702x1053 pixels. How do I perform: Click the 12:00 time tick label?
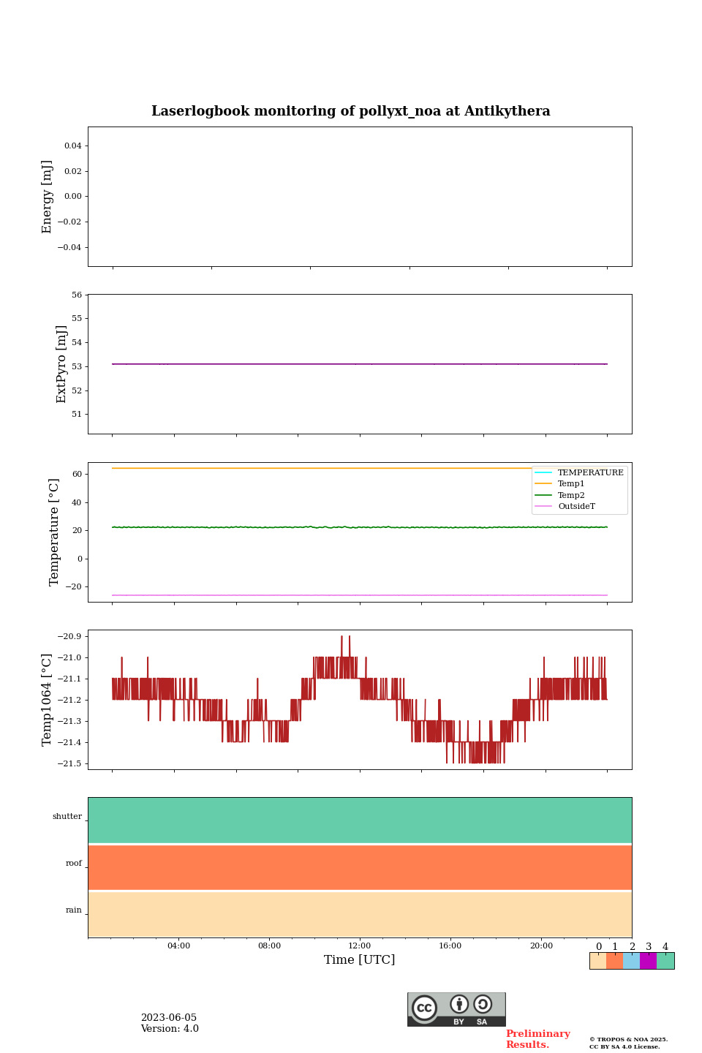360,946
